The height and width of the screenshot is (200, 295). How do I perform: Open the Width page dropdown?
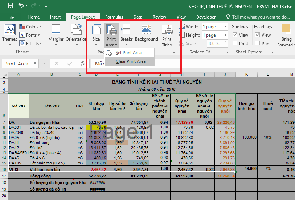click(215, 27)
